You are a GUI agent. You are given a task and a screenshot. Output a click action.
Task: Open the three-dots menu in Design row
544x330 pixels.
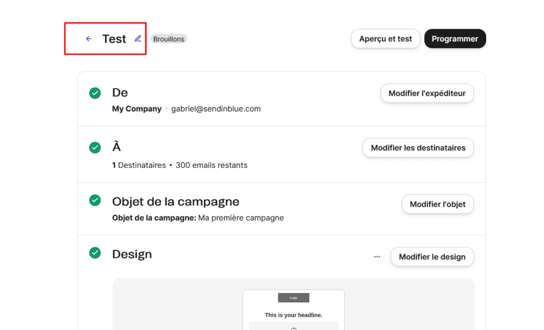coord(377,257)
